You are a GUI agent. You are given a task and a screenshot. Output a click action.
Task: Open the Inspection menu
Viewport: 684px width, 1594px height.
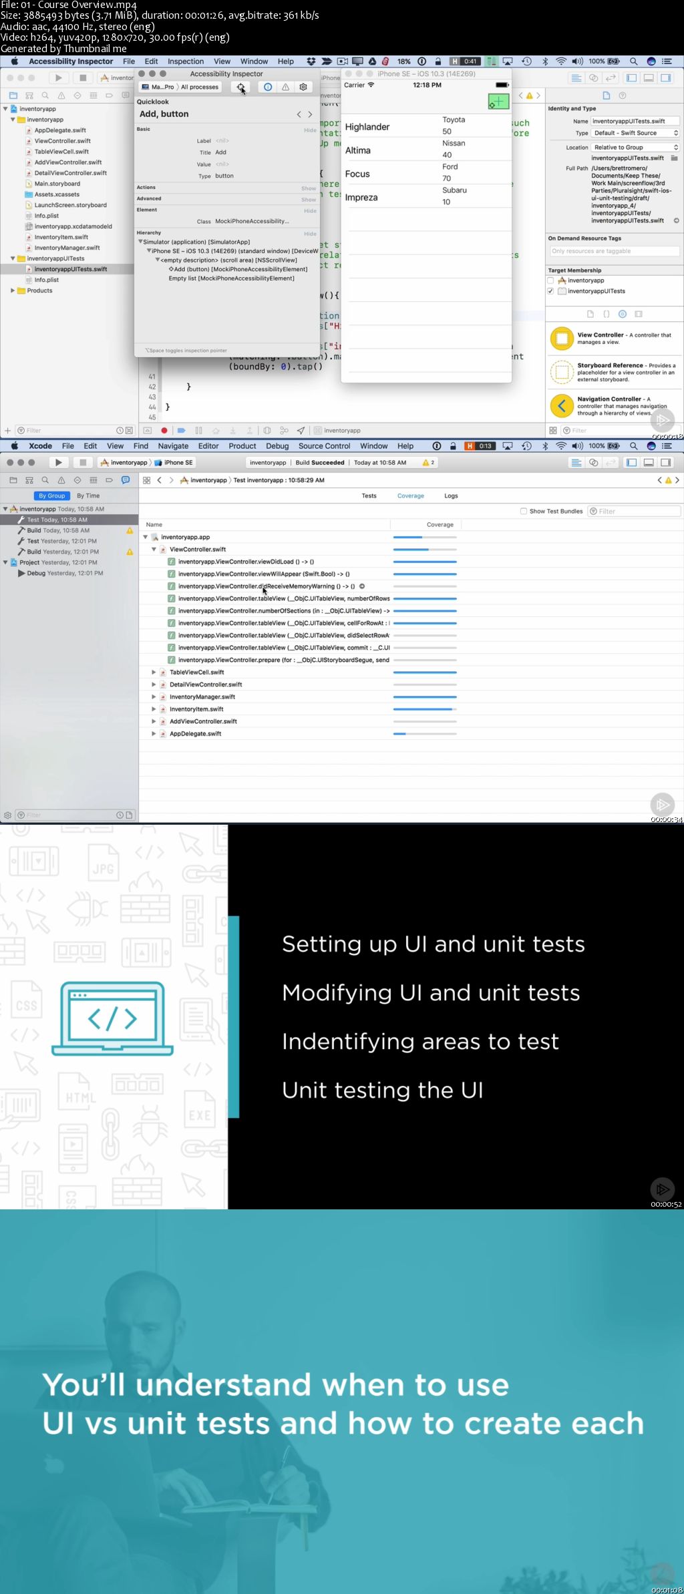point(186,61)
